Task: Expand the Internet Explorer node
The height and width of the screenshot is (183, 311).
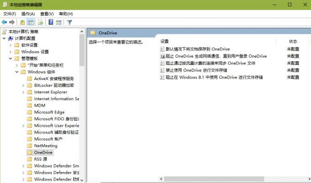Action: pyautogui.click(x=23, y=92)
